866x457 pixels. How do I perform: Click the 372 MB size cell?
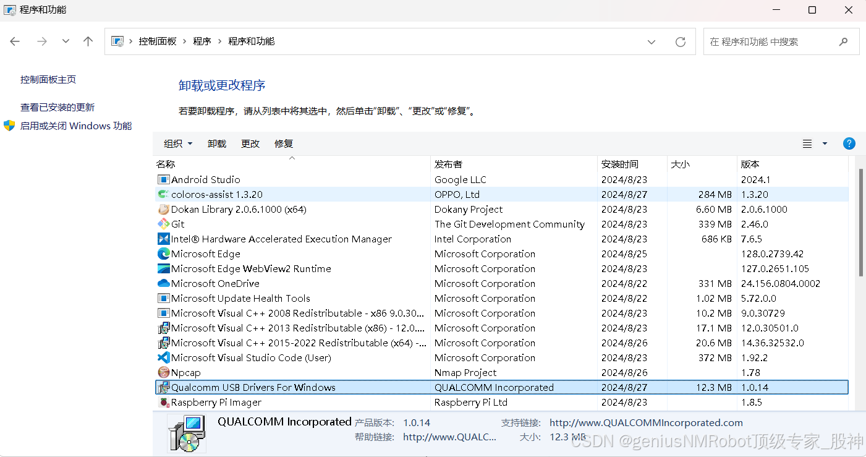715,357
